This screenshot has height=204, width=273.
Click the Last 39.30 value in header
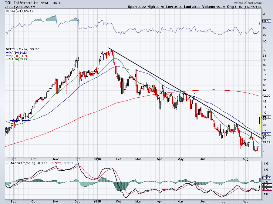192,7
